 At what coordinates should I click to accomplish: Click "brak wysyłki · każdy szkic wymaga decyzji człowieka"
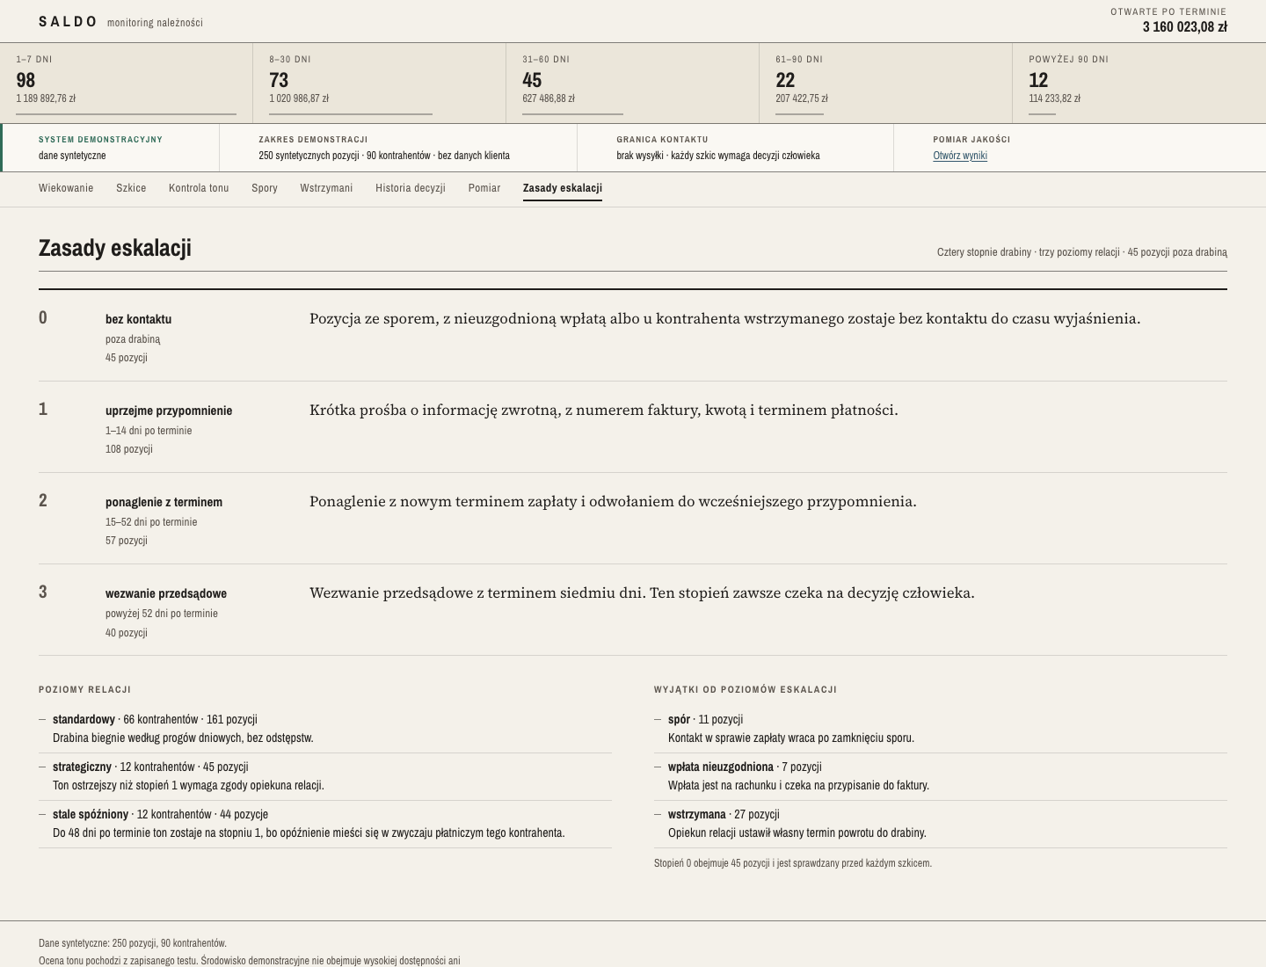[x=718, y=156]
